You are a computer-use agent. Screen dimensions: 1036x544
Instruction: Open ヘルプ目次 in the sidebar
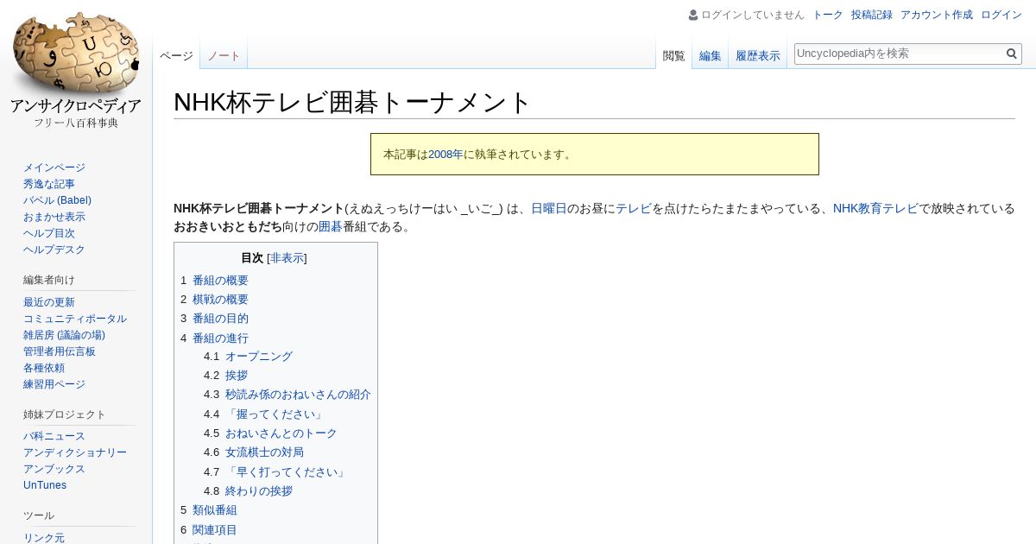(49, 233)
